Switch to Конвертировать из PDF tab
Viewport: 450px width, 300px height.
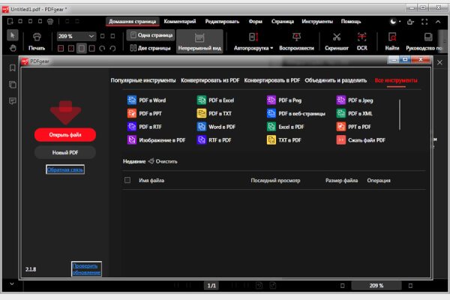[x=210, y=80]
